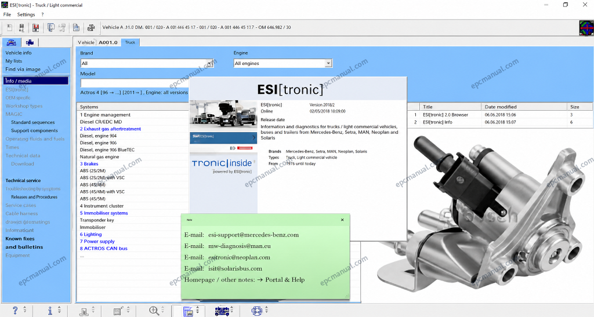Viewport: 594px width, 317px height.
Task: Click the Model input field
Action: click(x=135, y=83)
